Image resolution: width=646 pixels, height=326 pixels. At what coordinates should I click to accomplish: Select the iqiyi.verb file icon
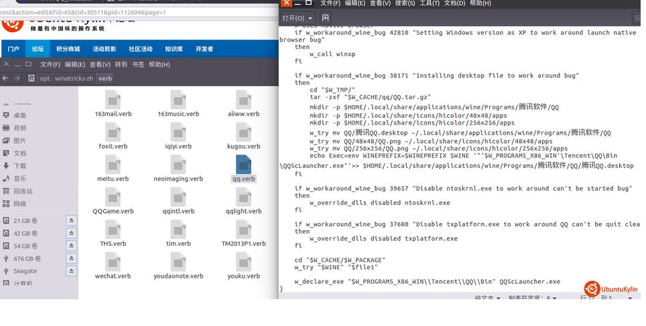178,133
